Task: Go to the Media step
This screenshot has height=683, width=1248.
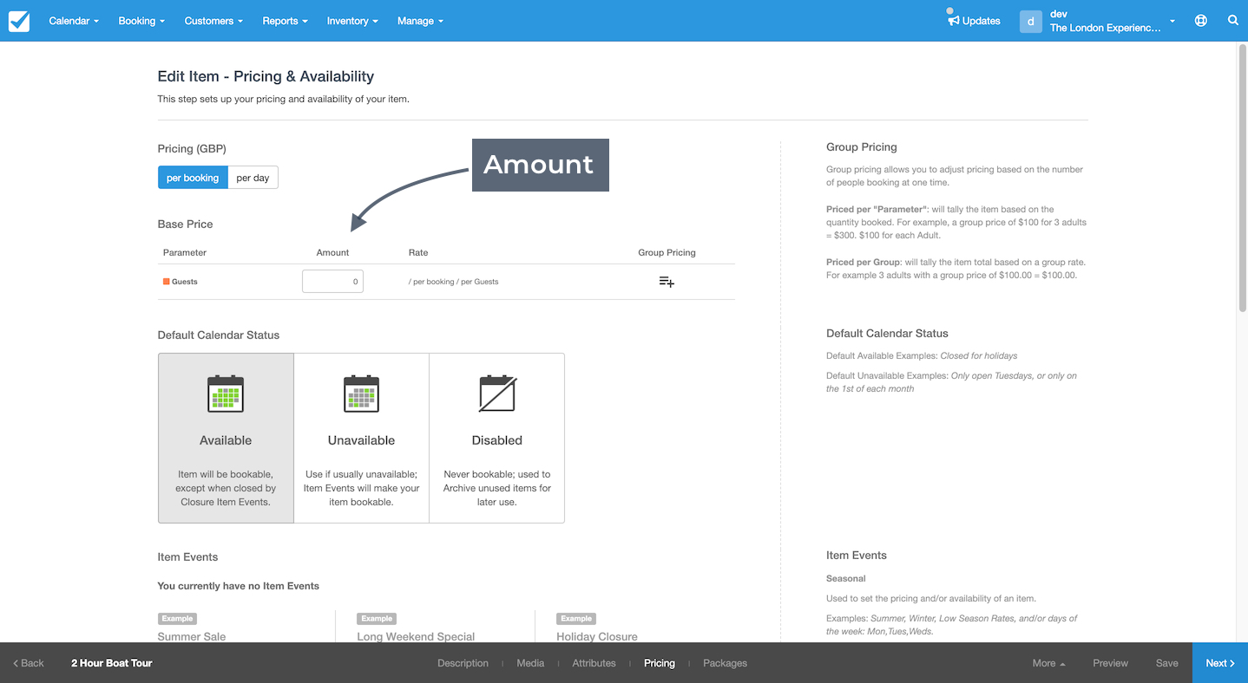Action: [x=530, y=663]
